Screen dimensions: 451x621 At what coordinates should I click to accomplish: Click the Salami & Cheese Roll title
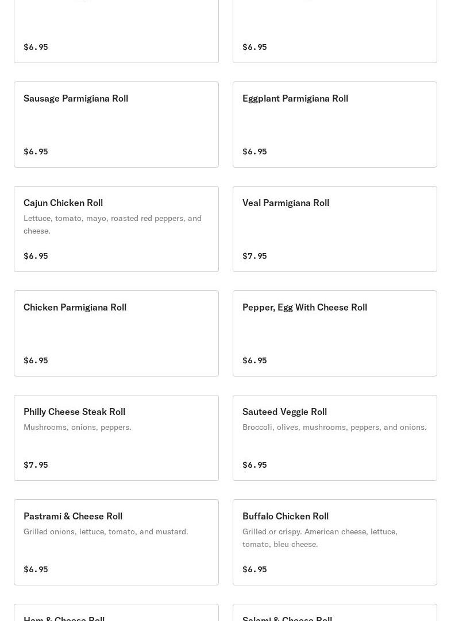tap(287, 618)
